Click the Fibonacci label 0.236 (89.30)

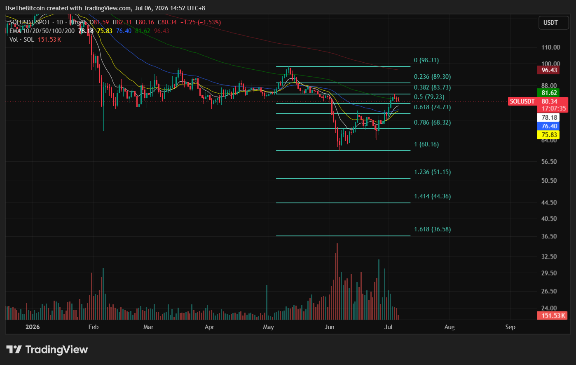tap(432, 77)
